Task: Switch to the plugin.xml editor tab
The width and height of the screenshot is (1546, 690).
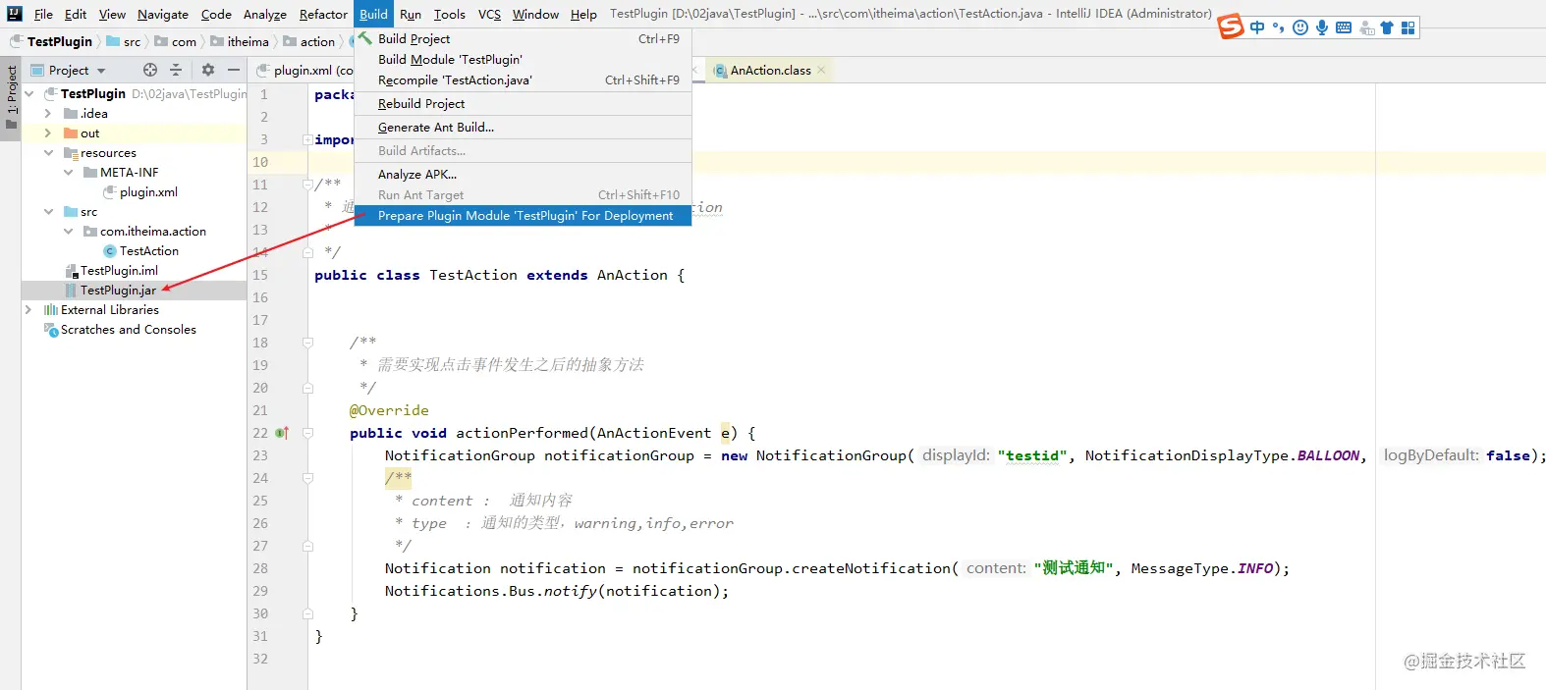Action: click(303, 70)
